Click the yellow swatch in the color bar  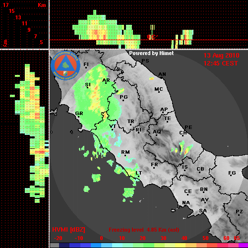click(x=180, y=246)
